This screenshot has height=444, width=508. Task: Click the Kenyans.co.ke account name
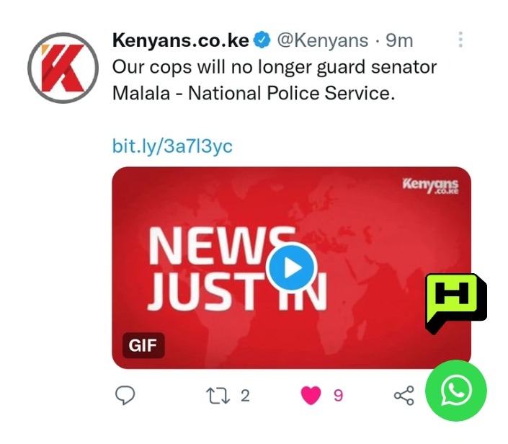tap(181, 40)
